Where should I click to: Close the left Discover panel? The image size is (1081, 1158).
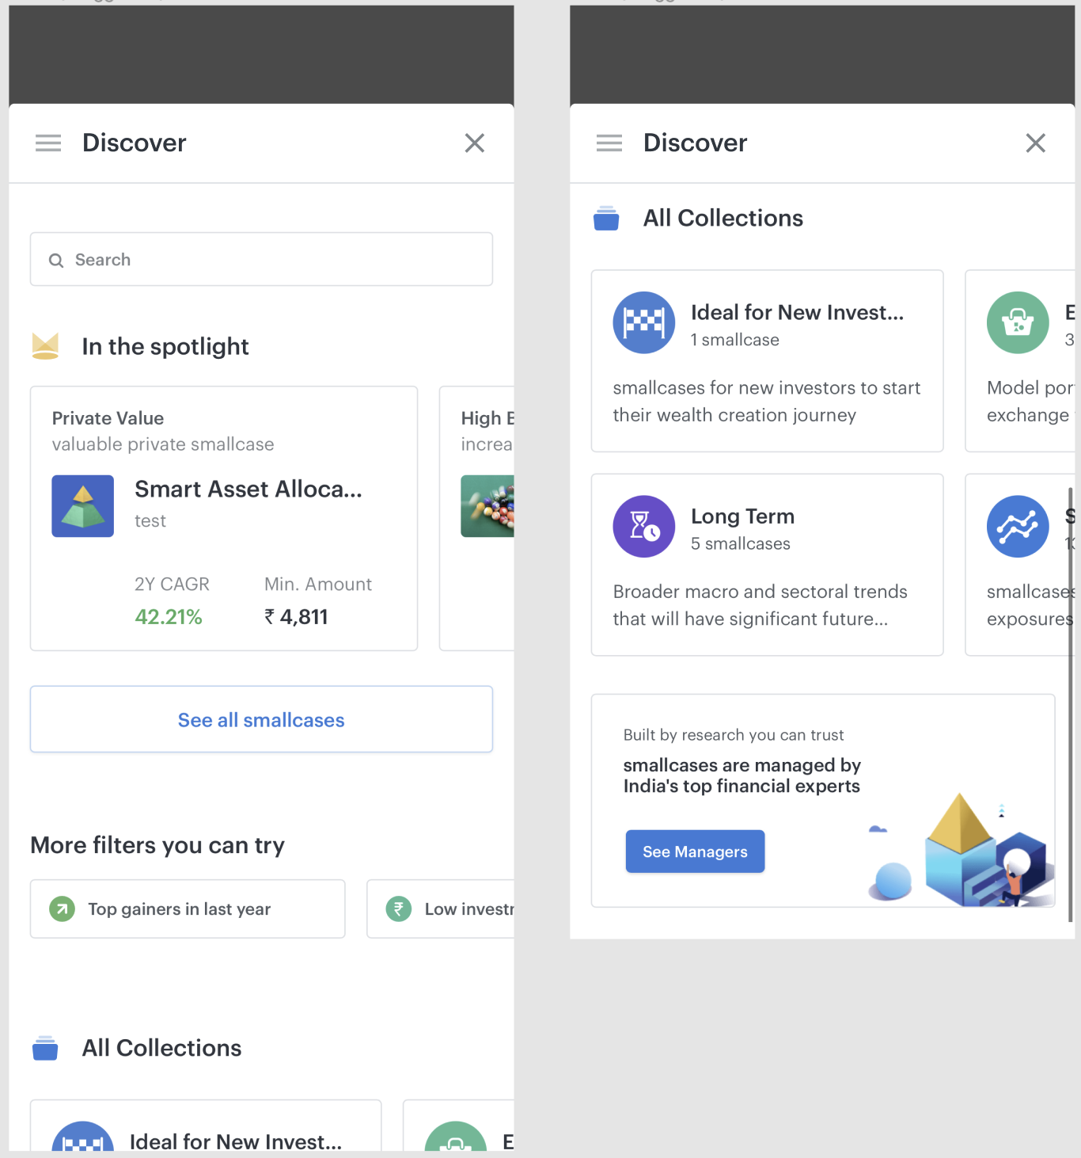point(475,143)
